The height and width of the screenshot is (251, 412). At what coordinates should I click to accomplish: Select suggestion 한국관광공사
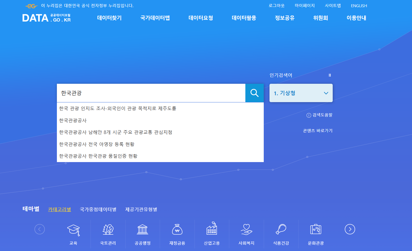tap(160, 120)
